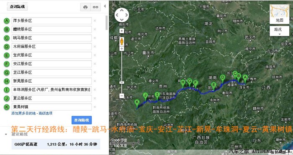Viewport: 293px width, 155px height.
Task: Switch to 地图 map view thumbnail
Action: coord(279,14)
